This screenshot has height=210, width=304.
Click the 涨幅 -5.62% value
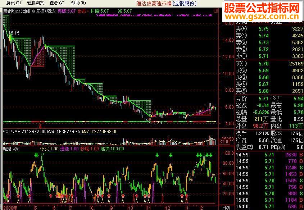[x=261, y=112]
